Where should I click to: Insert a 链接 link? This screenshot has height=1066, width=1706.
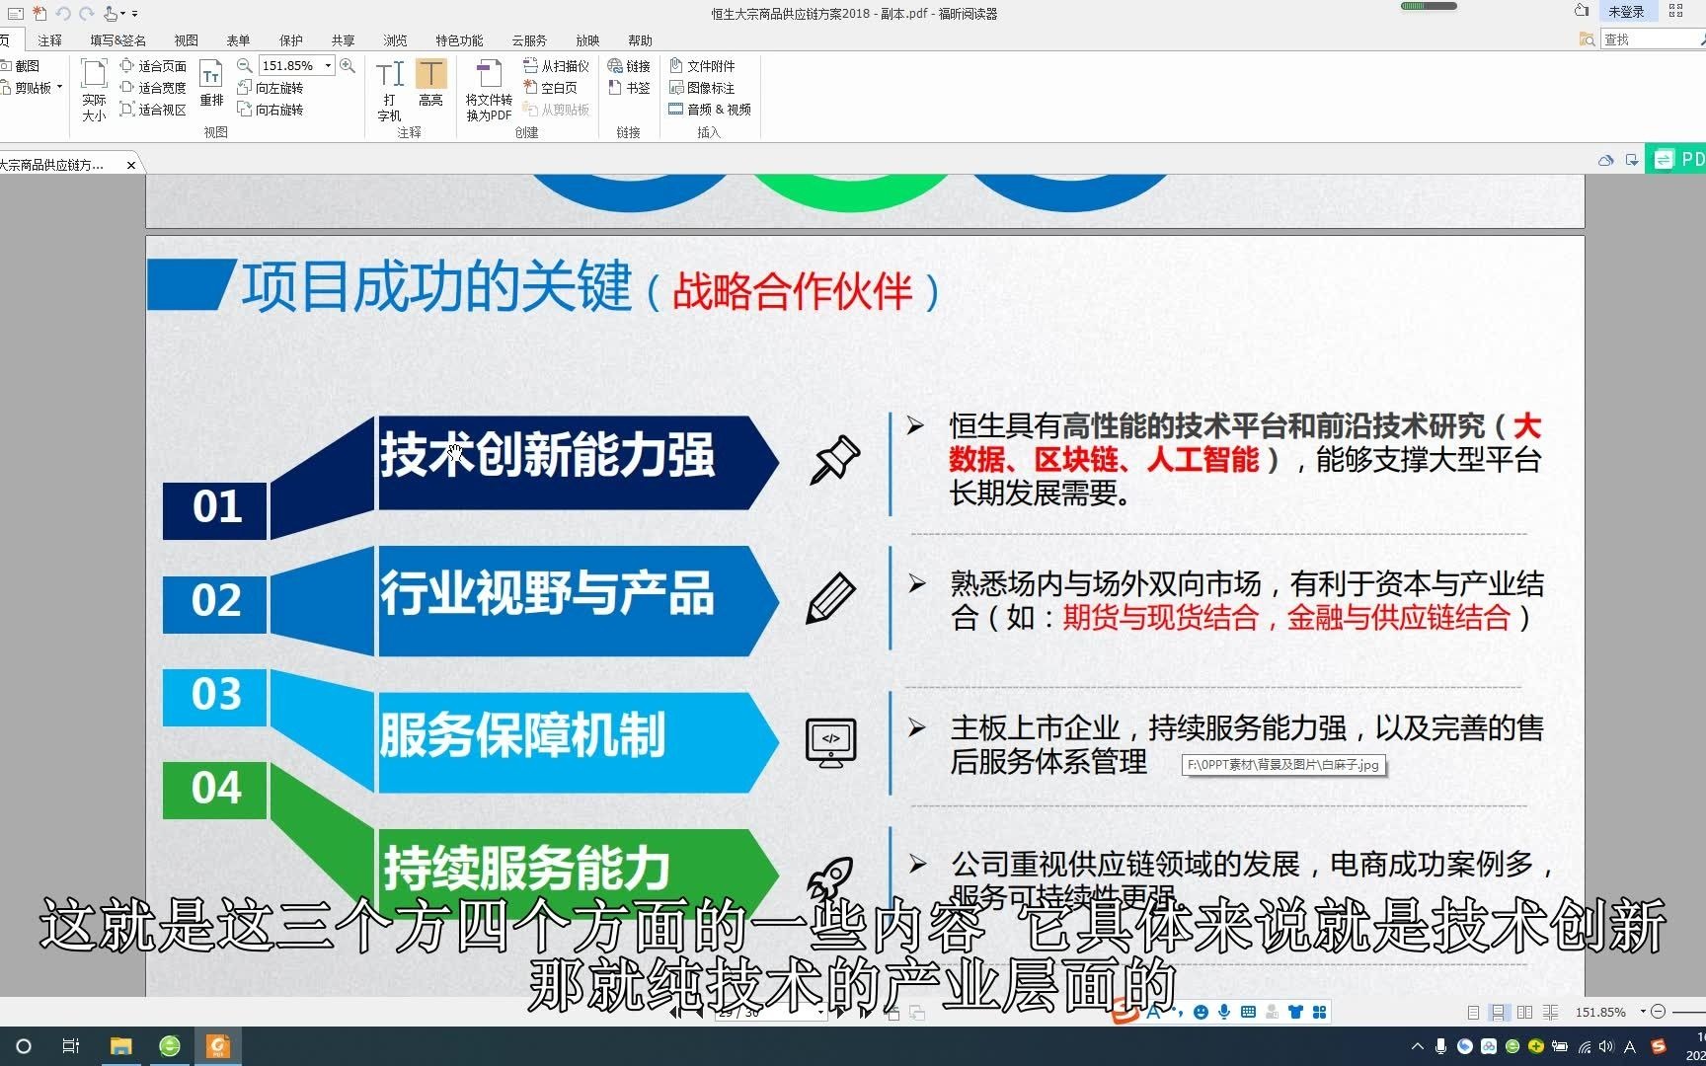pos(629,66)
